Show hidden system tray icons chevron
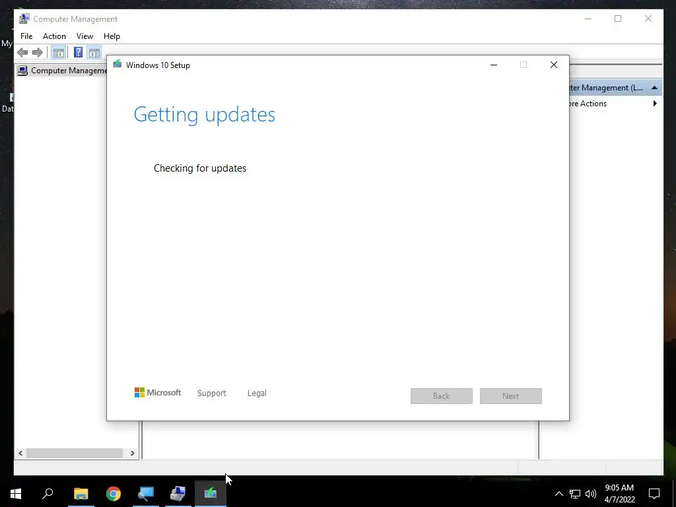 (558, 494)
